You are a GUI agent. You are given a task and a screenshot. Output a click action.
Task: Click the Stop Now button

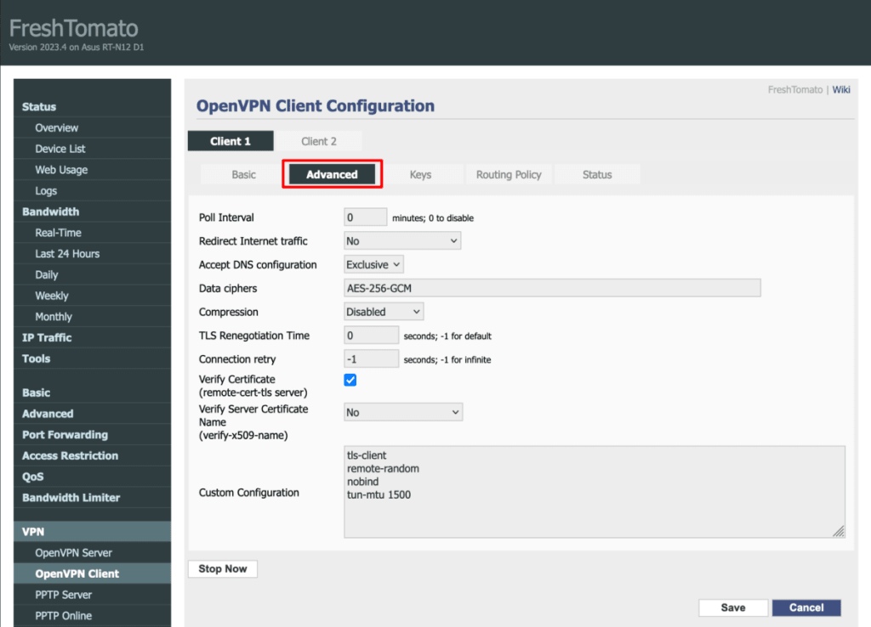(222, 568)
